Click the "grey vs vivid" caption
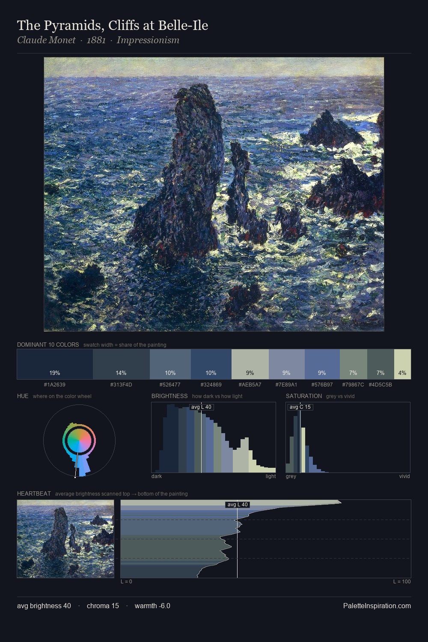Image resolution: width=428 pixels, height=642 pixels. 340,396
